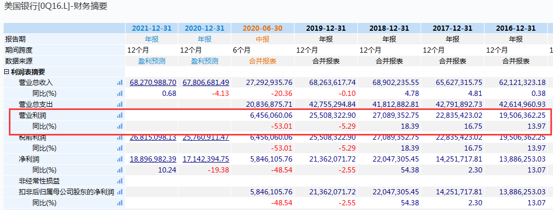This screenshot has width=553, height=210.
Task: Open chart icon for 营业总支出 row
Action: tap(120, 104)
